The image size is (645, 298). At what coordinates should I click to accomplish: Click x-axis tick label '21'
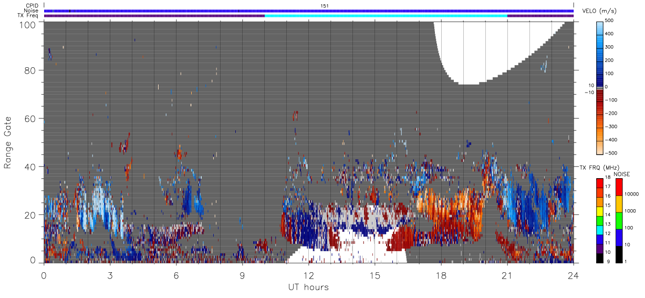[x=507, y=275]
